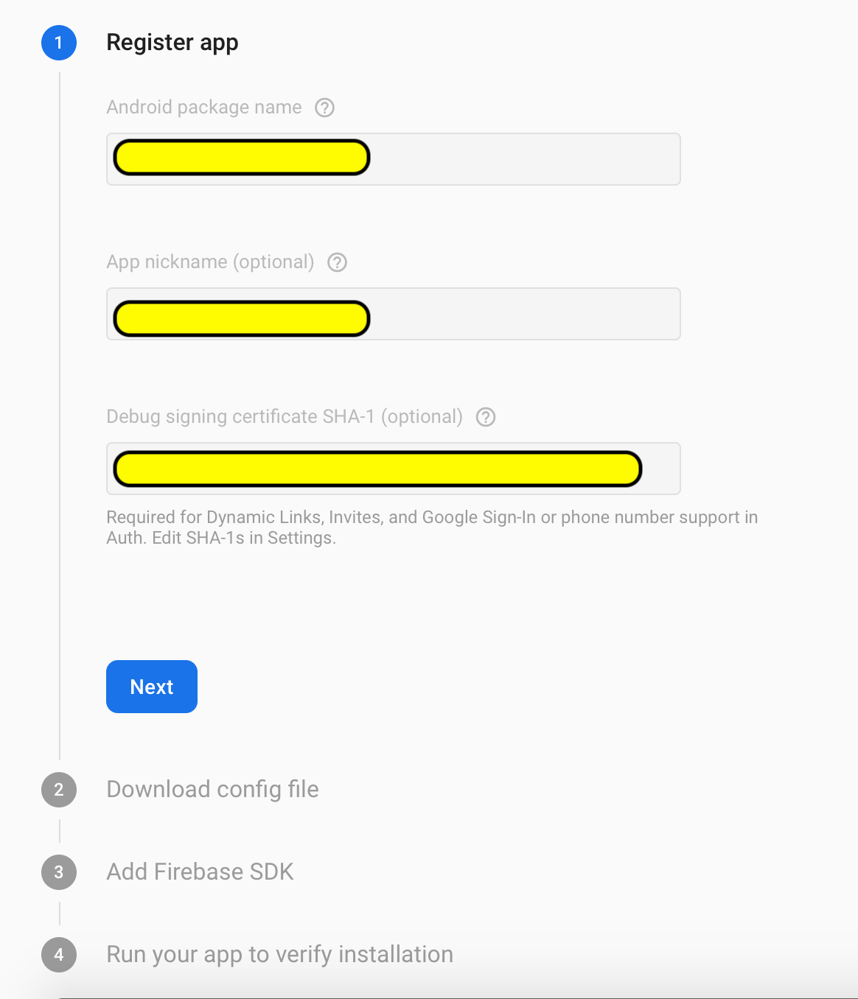Expand the Register app section header
Viewport: 858px width, 999px height.
point(172,42)
